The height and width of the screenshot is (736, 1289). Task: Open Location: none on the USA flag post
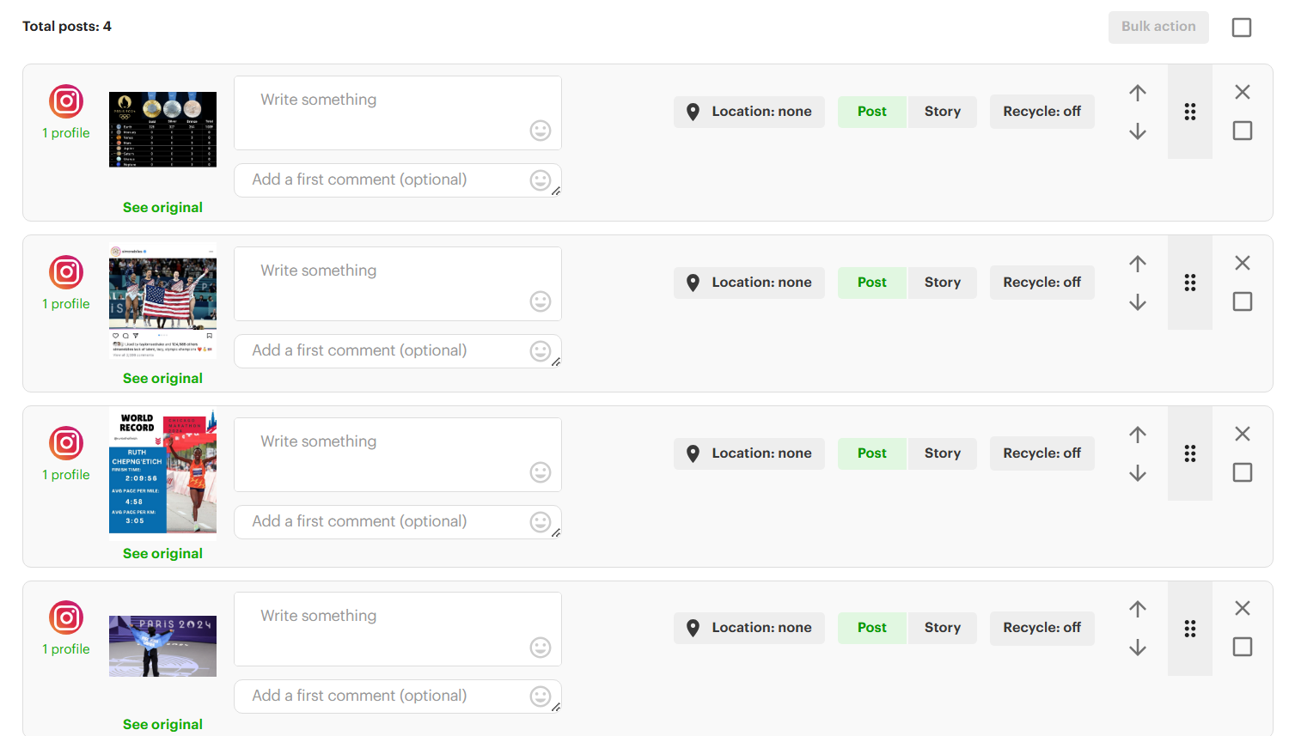[749, 283]
